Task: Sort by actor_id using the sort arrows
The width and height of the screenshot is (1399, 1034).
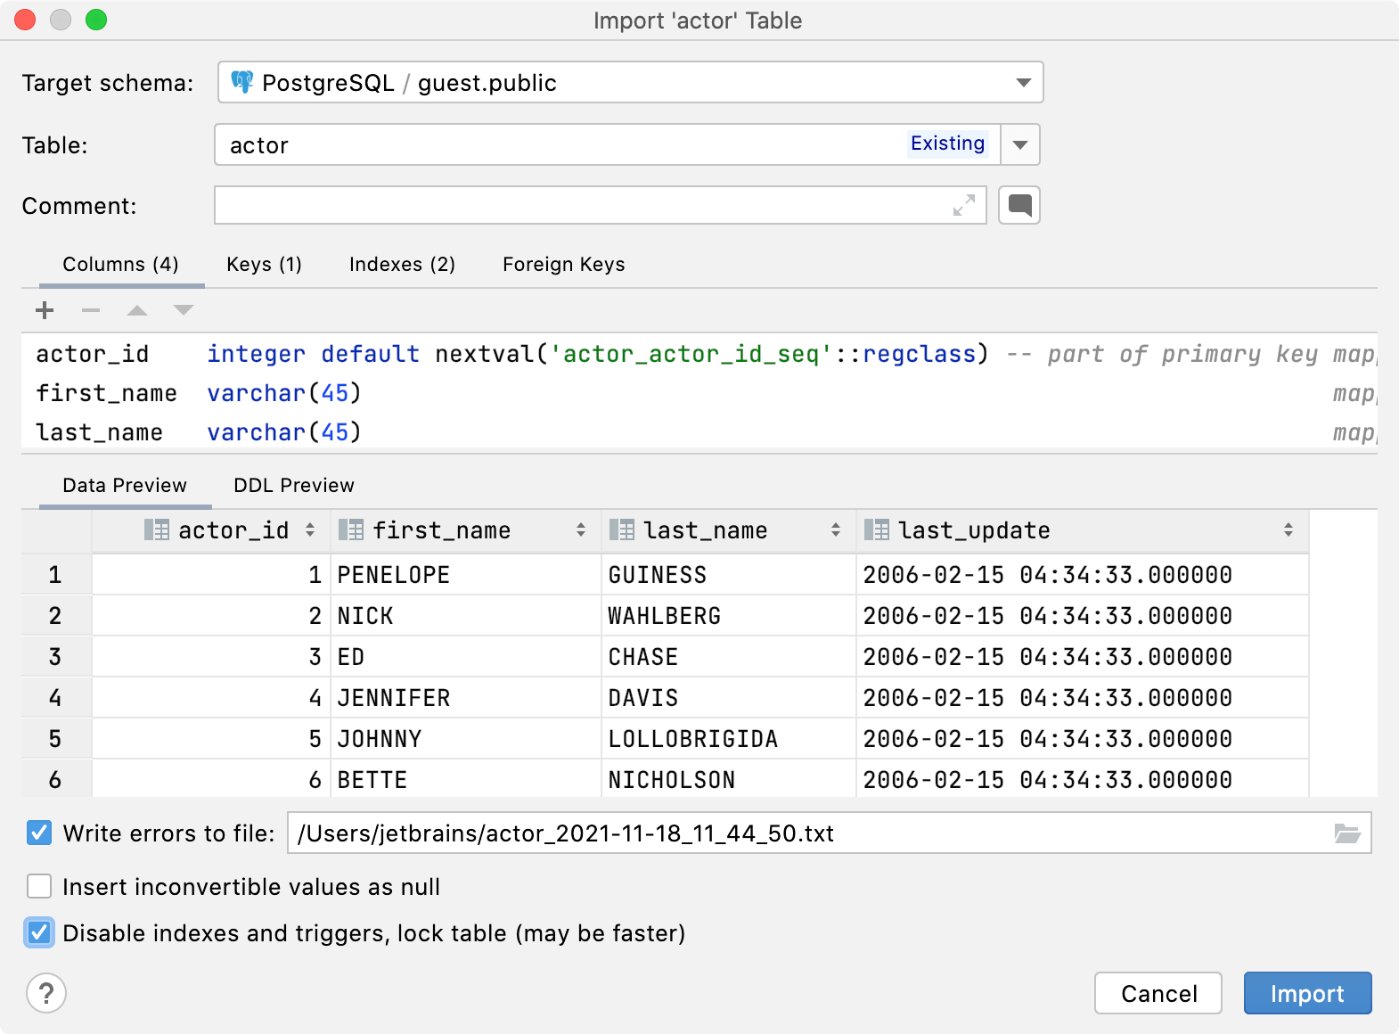Action: coord(310,530)
